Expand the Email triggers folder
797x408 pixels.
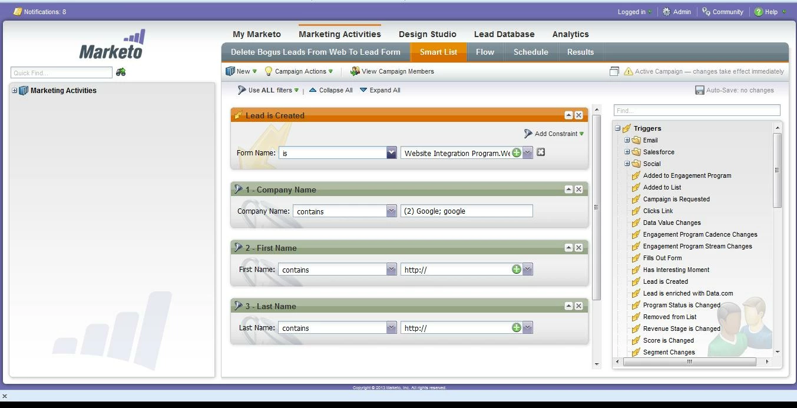point(627,140)
